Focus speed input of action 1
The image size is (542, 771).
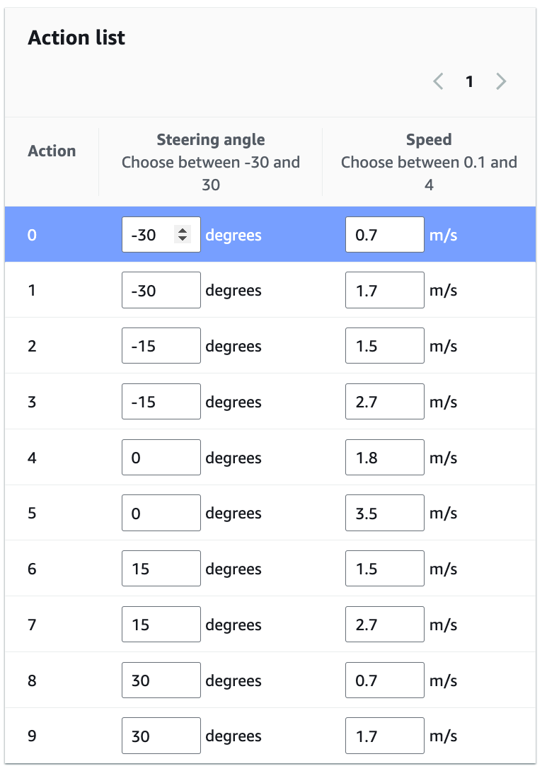(384, 291)
